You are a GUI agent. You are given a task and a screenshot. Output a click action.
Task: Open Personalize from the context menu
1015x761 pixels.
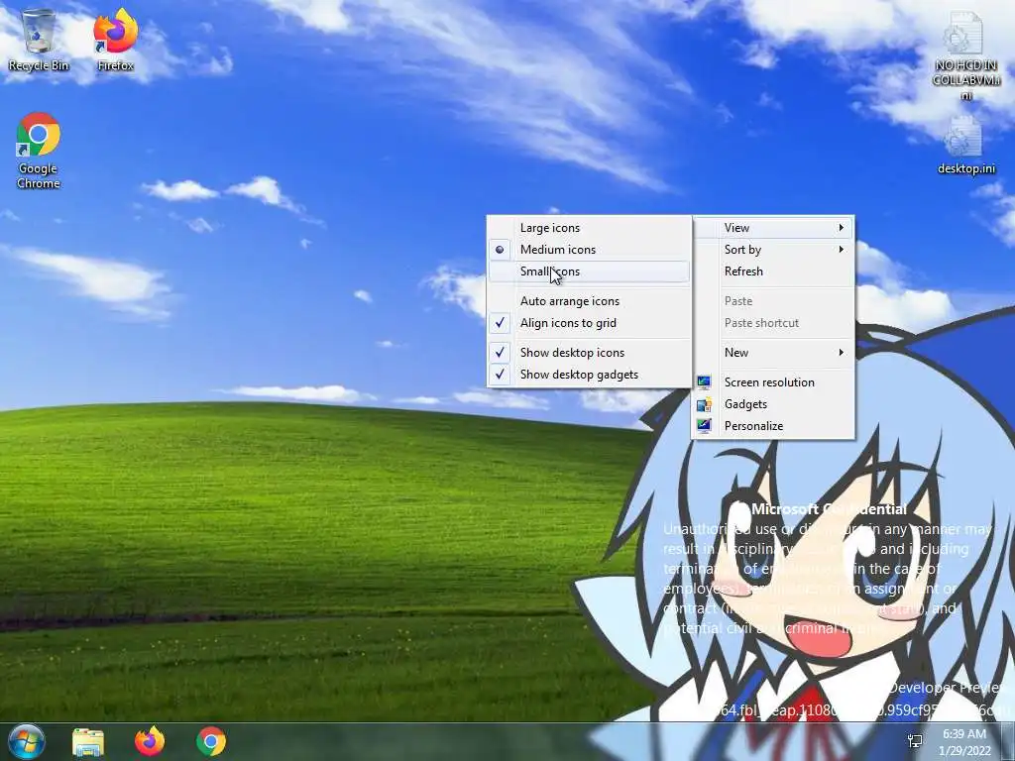coord(773,426)
